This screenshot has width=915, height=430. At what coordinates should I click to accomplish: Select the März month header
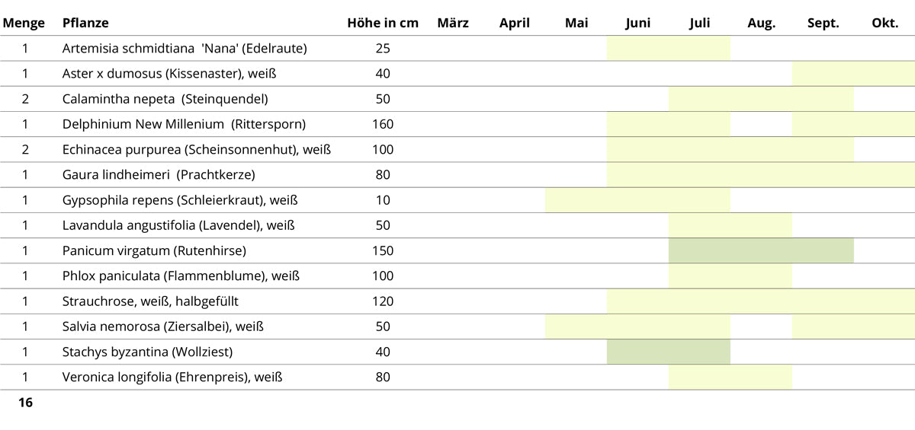point(453,23)
